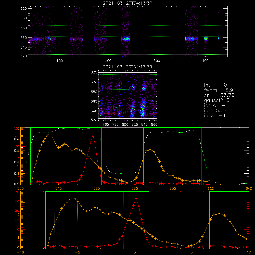Click y-axis label "600" on wide top image

pos(23,18)
